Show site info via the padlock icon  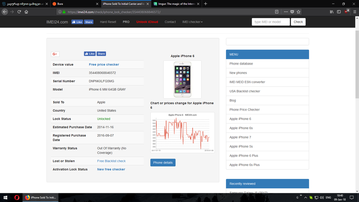tap(64, 12)
